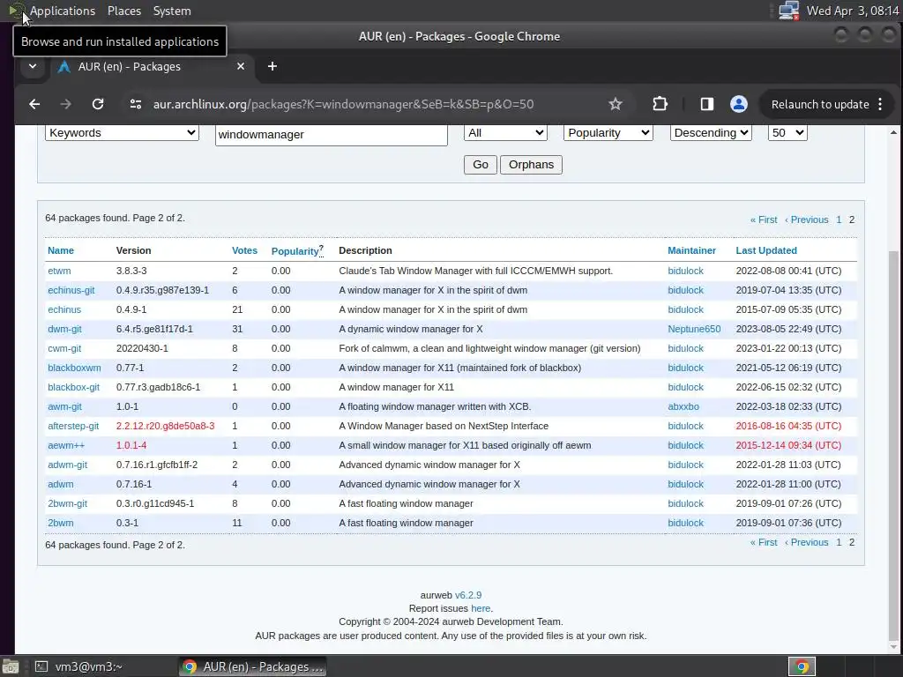Toggle Chrome side panel icon
The height and width of the screenshot is (677, 903).
(706, 104)
